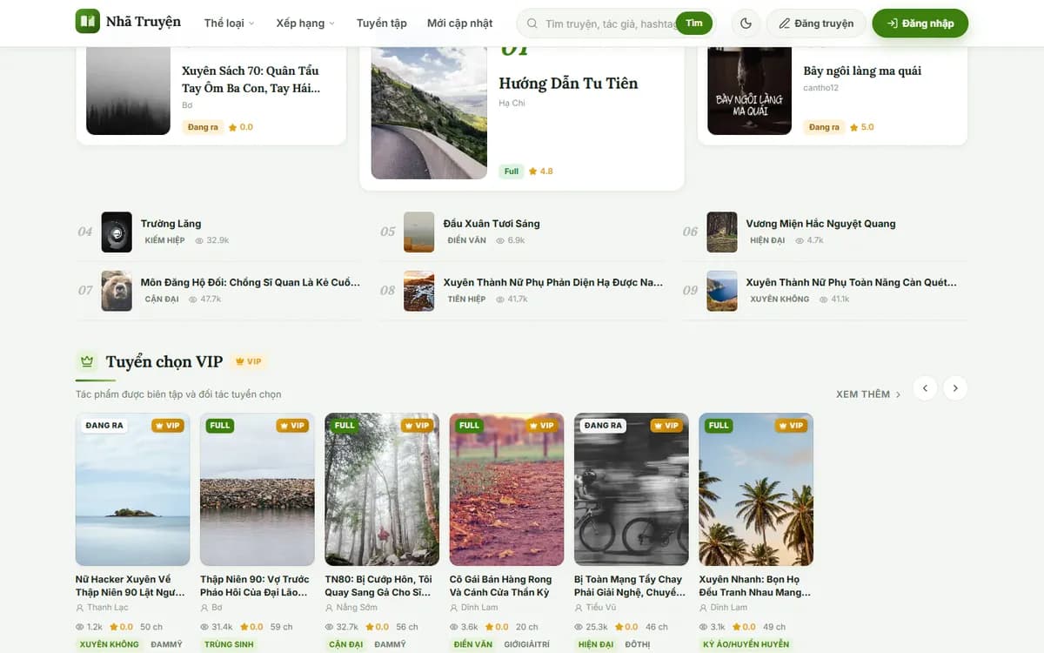This screenshot has height=653, width=1044.
Task: Click the VIP badge next to section title
Action: (249, 361)
